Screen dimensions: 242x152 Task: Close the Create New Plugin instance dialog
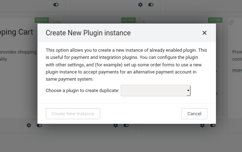tap(204, 33)
